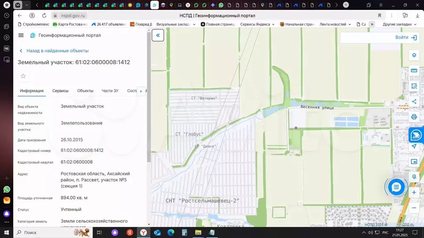This screenshot has width=424, height=238.
Task: Click the info panel vertical scrollbar
Action: pyautogui.click(x=149, y=97)
